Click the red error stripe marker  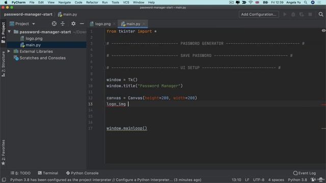click(323, 105)
